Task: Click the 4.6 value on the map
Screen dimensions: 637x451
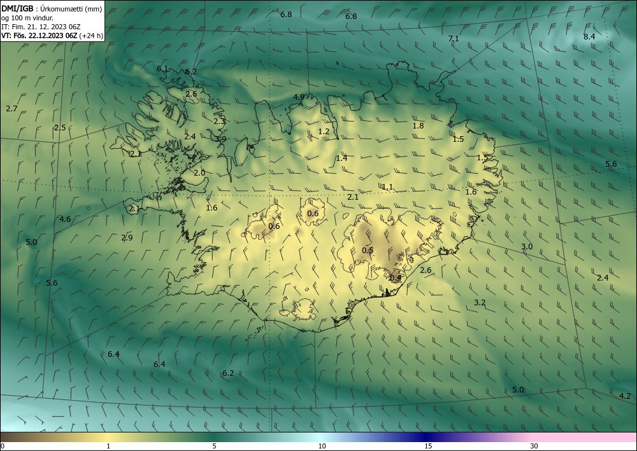Action: [65, 219]
